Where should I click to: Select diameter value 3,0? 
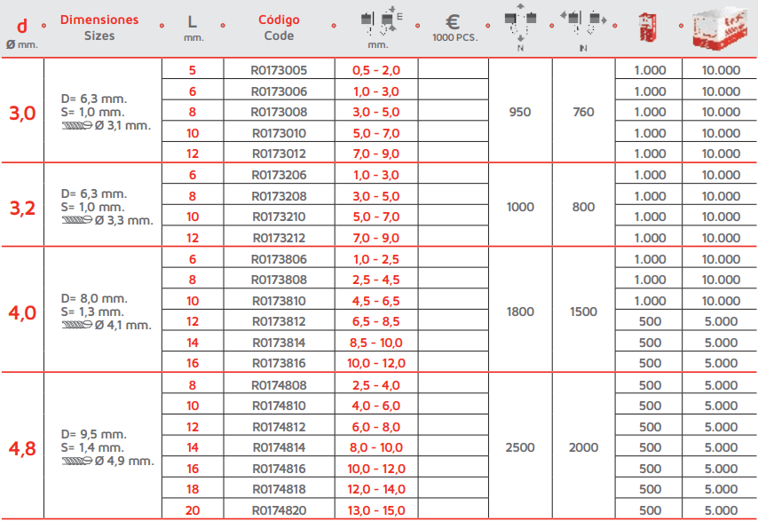22,113
